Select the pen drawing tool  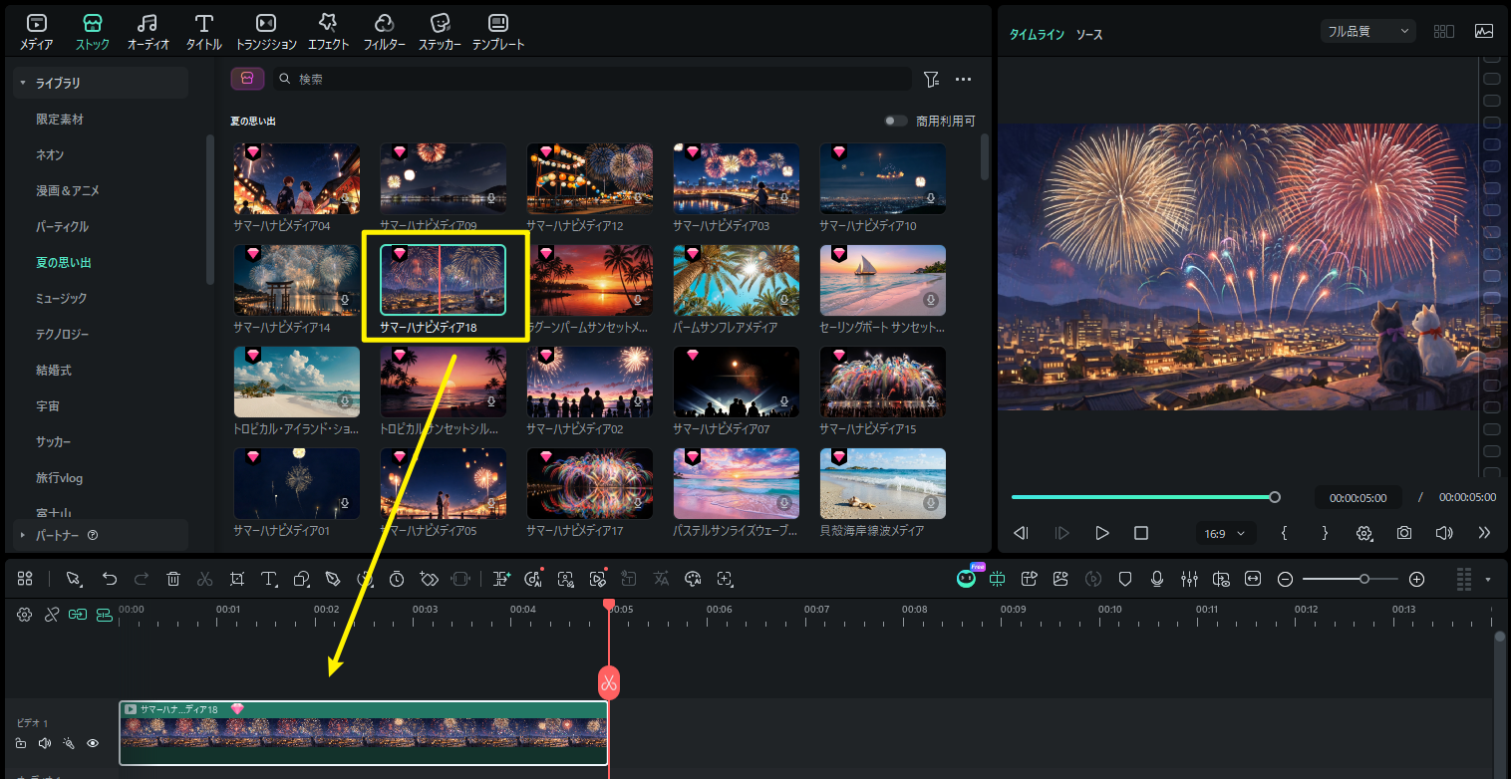click(333, 579)
